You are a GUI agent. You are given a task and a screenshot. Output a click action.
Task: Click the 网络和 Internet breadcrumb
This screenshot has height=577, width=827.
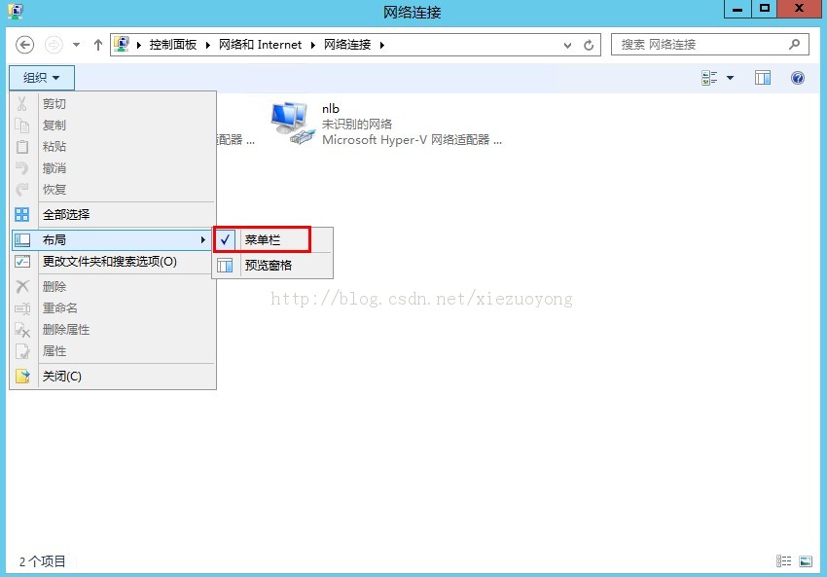(260, 45)
